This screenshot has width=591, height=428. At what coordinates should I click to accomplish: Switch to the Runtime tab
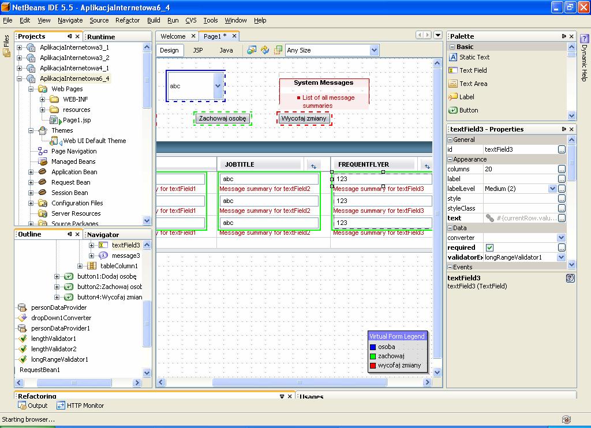pyautogui.click(x=101, y=36)
